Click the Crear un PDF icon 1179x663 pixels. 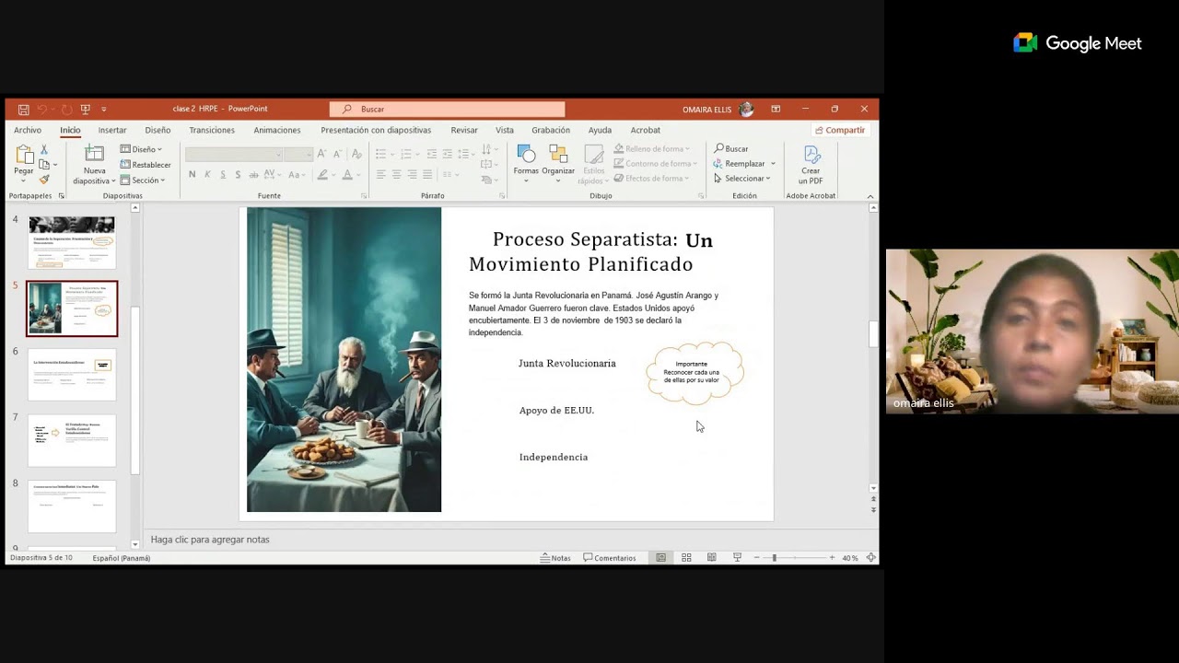[811, 155]
